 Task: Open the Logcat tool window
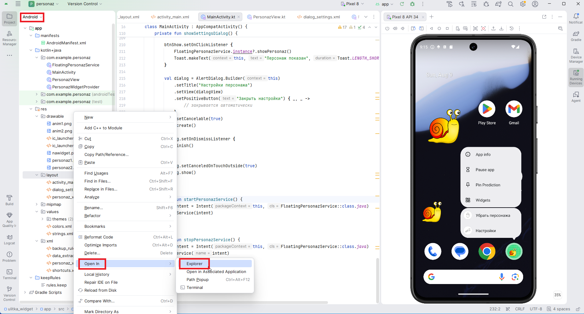coord(9,239)
